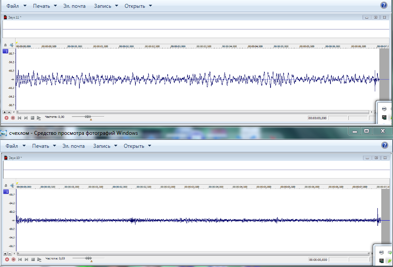Open the help icon in the upper viewer toolbar
Image resolution: width=393 pixels, height=267 pixels.
[384, 5]
